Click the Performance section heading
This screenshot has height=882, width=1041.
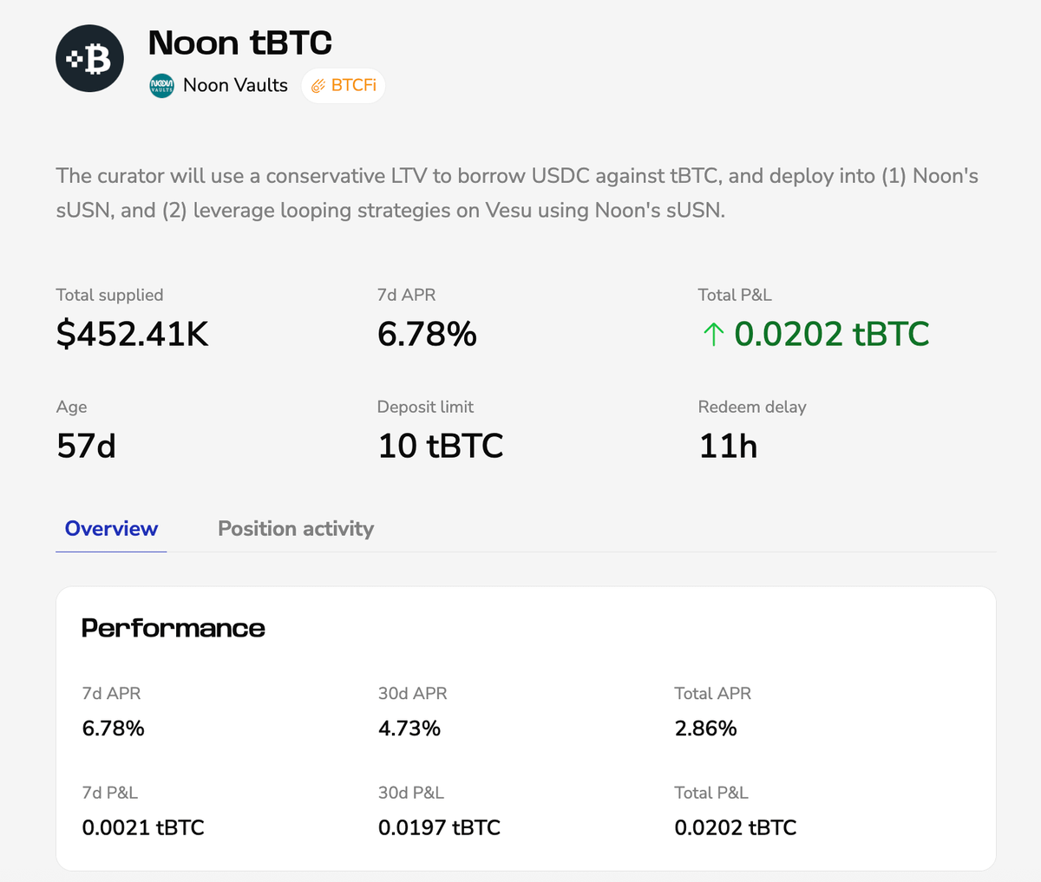click(173, 628)
